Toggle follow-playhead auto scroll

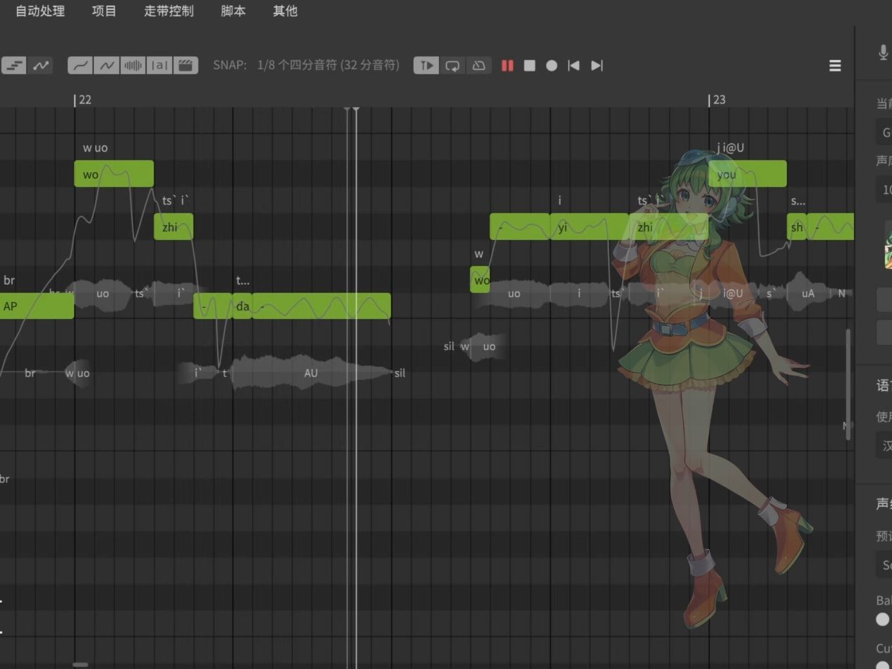[x=426, y=66]
